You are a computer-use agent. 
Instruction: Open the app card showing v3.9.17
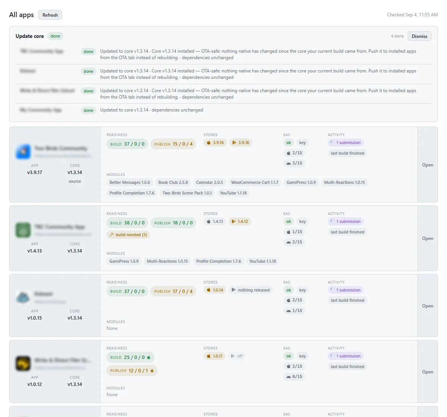pos(428,165)
